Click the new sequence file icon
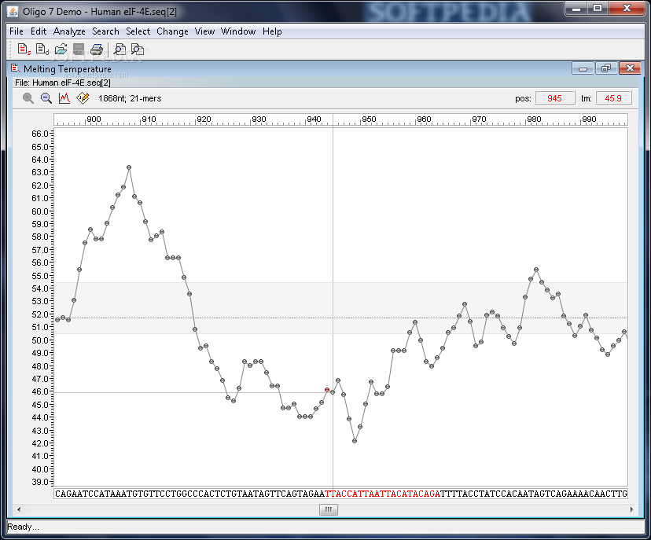 24,50
